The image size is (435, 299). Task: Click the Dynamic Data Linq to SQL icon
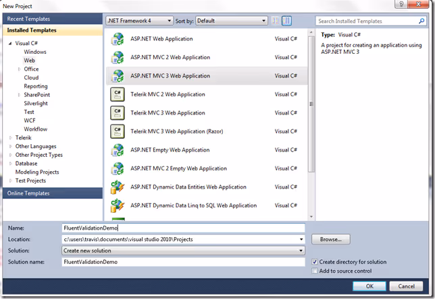[118, 205]
